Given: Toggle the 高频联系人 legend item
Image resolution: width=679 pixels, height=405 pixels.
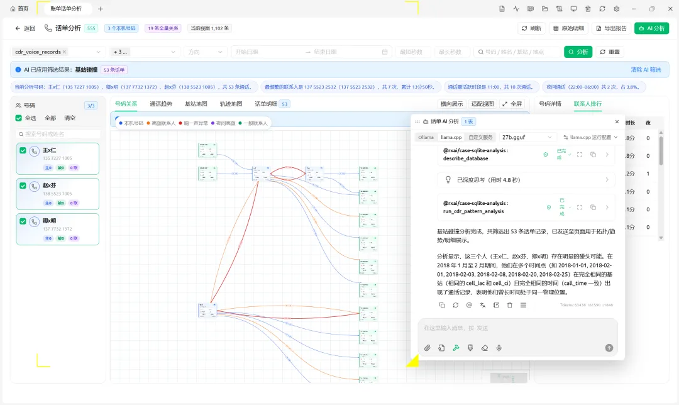Looking at the screenshot, I should click(x=161, y=123).
